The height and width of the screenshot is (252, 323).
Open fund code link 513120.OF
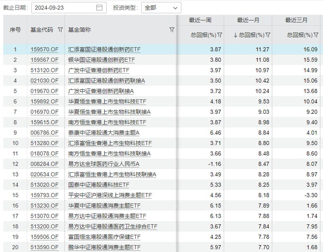(44, 70)
